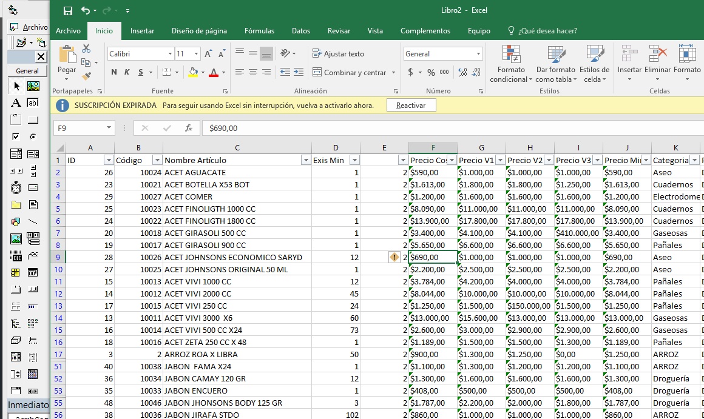The height and width of the screenshot is (419, 704).
Task: Open filter dropdown on Nombre Artículo column
Action: pos(305,160)
